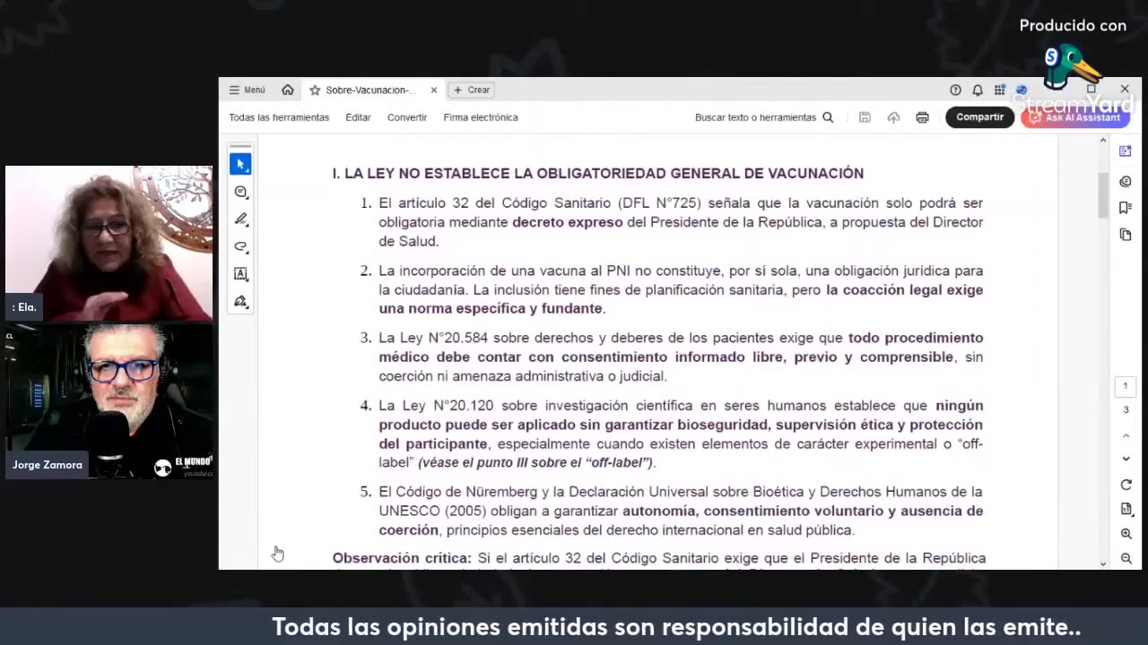Open the help question mark icon
Screen dimensions: 1148x645
pos(955,90)
